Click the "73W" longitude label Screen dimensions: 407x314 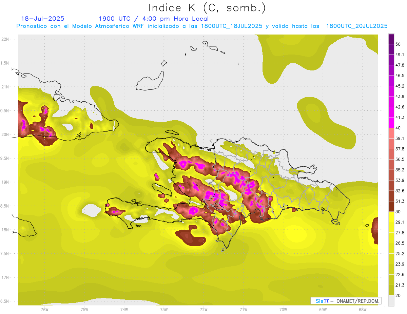pos(163,309)
